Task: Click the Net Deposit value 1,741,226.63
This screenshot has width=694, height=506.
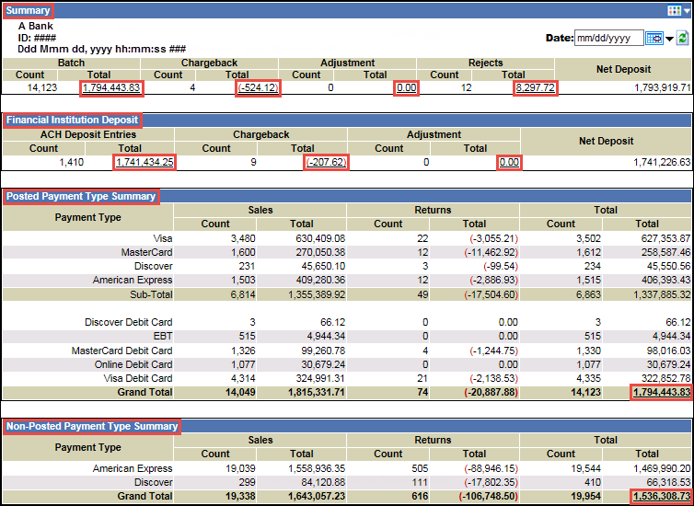Action: pyautogui.click(x=662, y=162)
